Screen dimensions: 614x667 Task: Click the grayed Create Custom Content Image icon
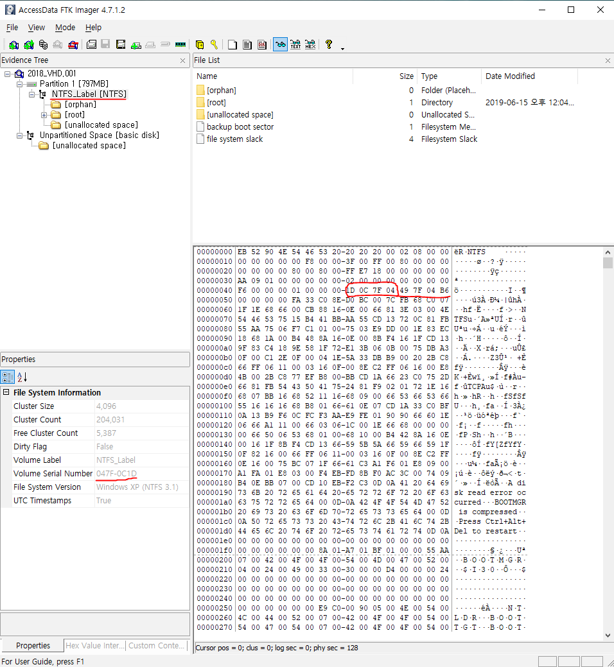[150, 45]
